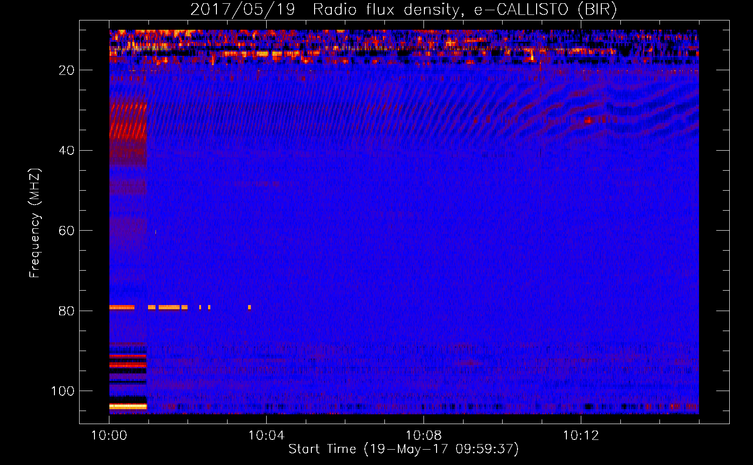The width and height of the screenshot is (753, 465).
Task: Click the red striped burst at 10:00 near 30 MHz
Action: pos(128,122)
